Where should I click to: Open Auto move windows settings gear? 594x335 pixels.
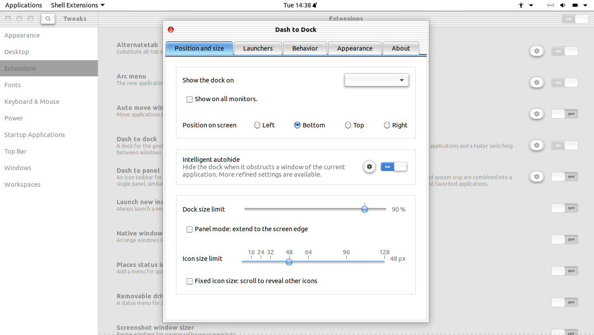point(537,114)
